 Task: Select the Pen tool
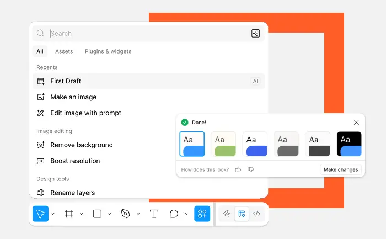126,214
